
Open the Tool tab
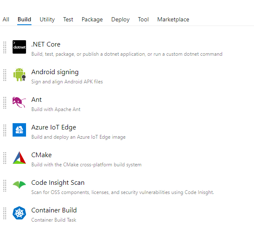tap(143, 19)
